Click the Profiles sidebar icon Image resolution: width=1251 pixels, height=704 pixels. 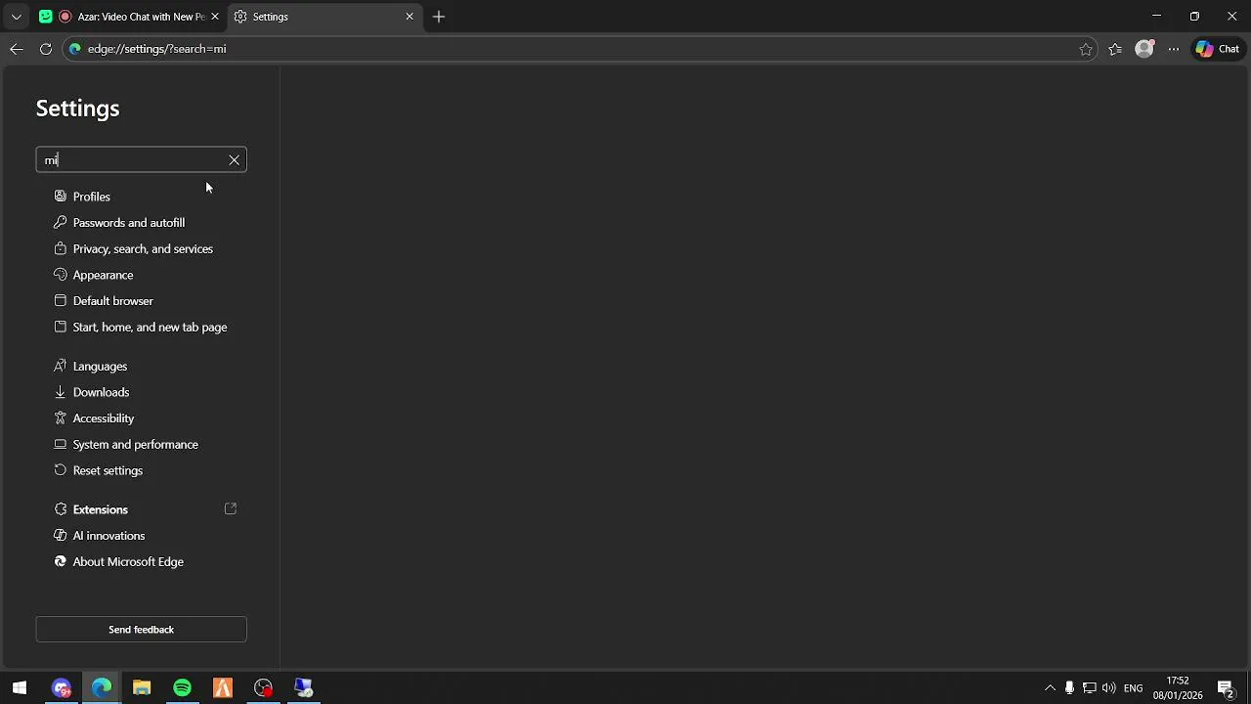pos(61,197)
